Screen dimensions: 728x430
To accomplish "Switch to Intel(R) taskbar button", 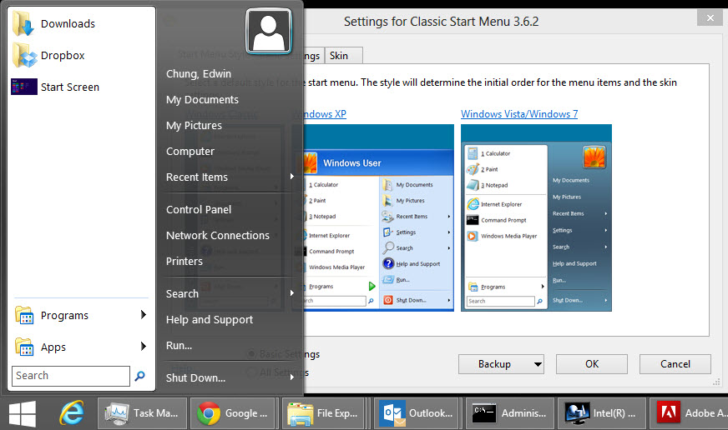I will 602,412.
